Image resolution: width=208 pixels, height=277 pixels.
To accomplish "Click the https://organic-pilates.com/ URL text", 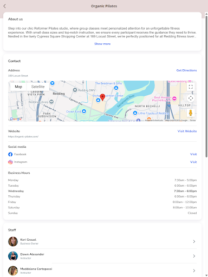I will point(23,136).
